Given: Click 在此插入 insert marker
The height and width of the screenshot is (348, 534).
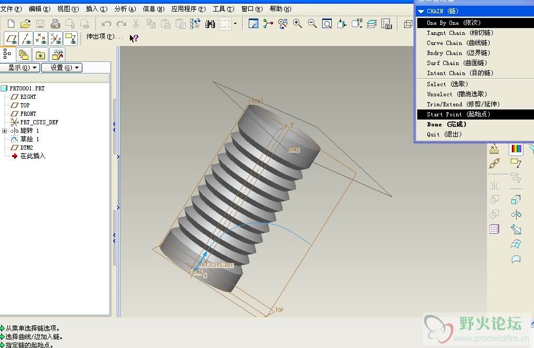Looking at the screenshot, I should point(33,156).
